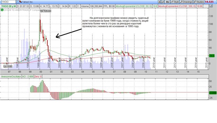Click the AwesomeOscillator study label
This screenshot has width=217, height=123.
[x=11, y=76]
